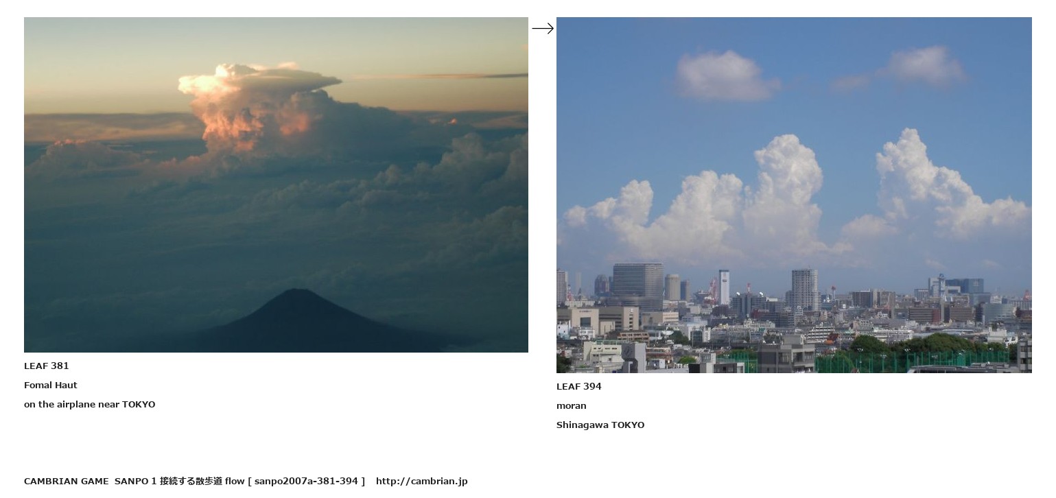Select the LEAF 394 caption
1056x498 pixels.
pyautogui.click(x=579, y=386)
